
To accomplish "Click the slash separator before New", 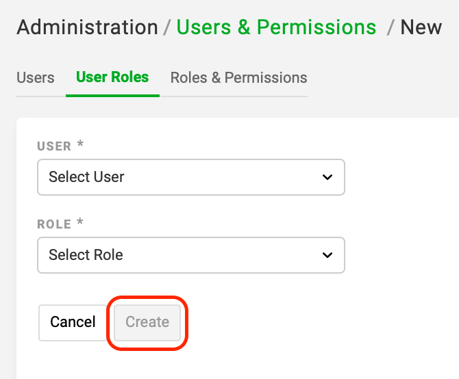I will click(x=390, y=28).
